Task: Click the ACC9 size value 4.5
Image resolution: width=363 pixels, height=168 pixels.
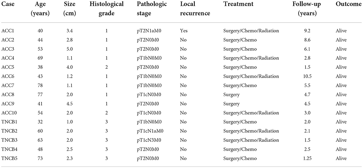Action: click(x=69, y=104)
